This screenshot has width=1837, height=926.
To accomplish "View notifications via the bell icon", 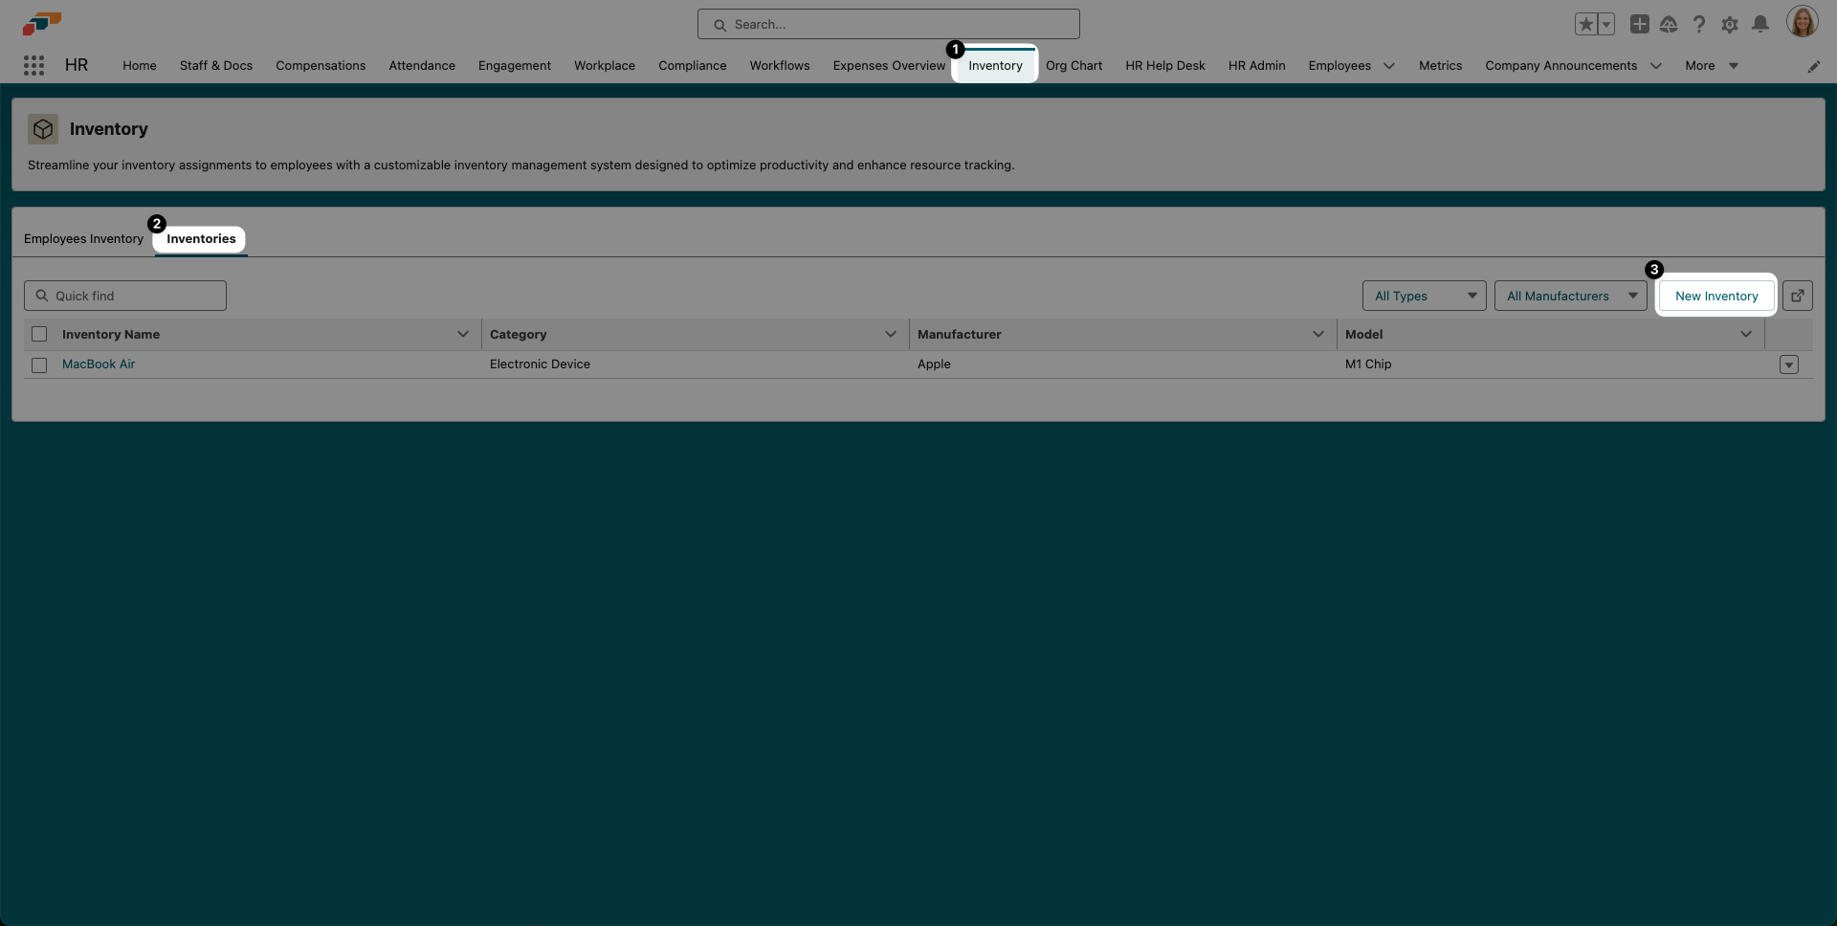I will coord(1760,24).
